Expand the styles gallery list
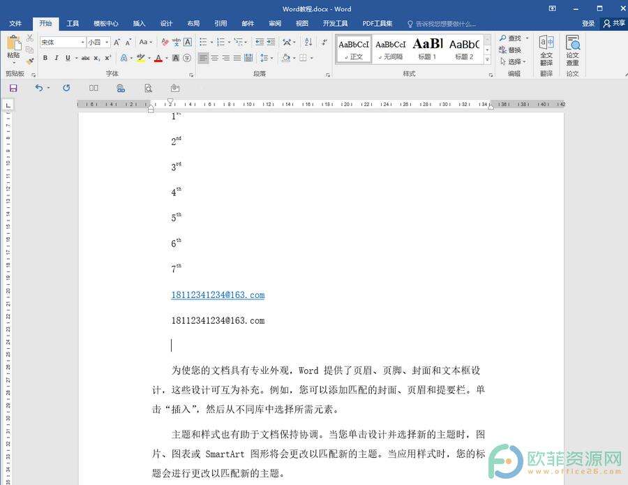Image resolution: width=628 pixels, height=485 pixels. pos(488,61)
